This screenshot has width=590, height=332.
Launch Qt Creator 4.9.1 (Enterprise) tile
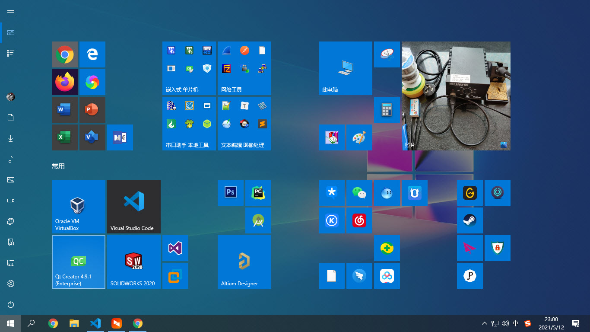pyautogui.click(x=79, y=262)
